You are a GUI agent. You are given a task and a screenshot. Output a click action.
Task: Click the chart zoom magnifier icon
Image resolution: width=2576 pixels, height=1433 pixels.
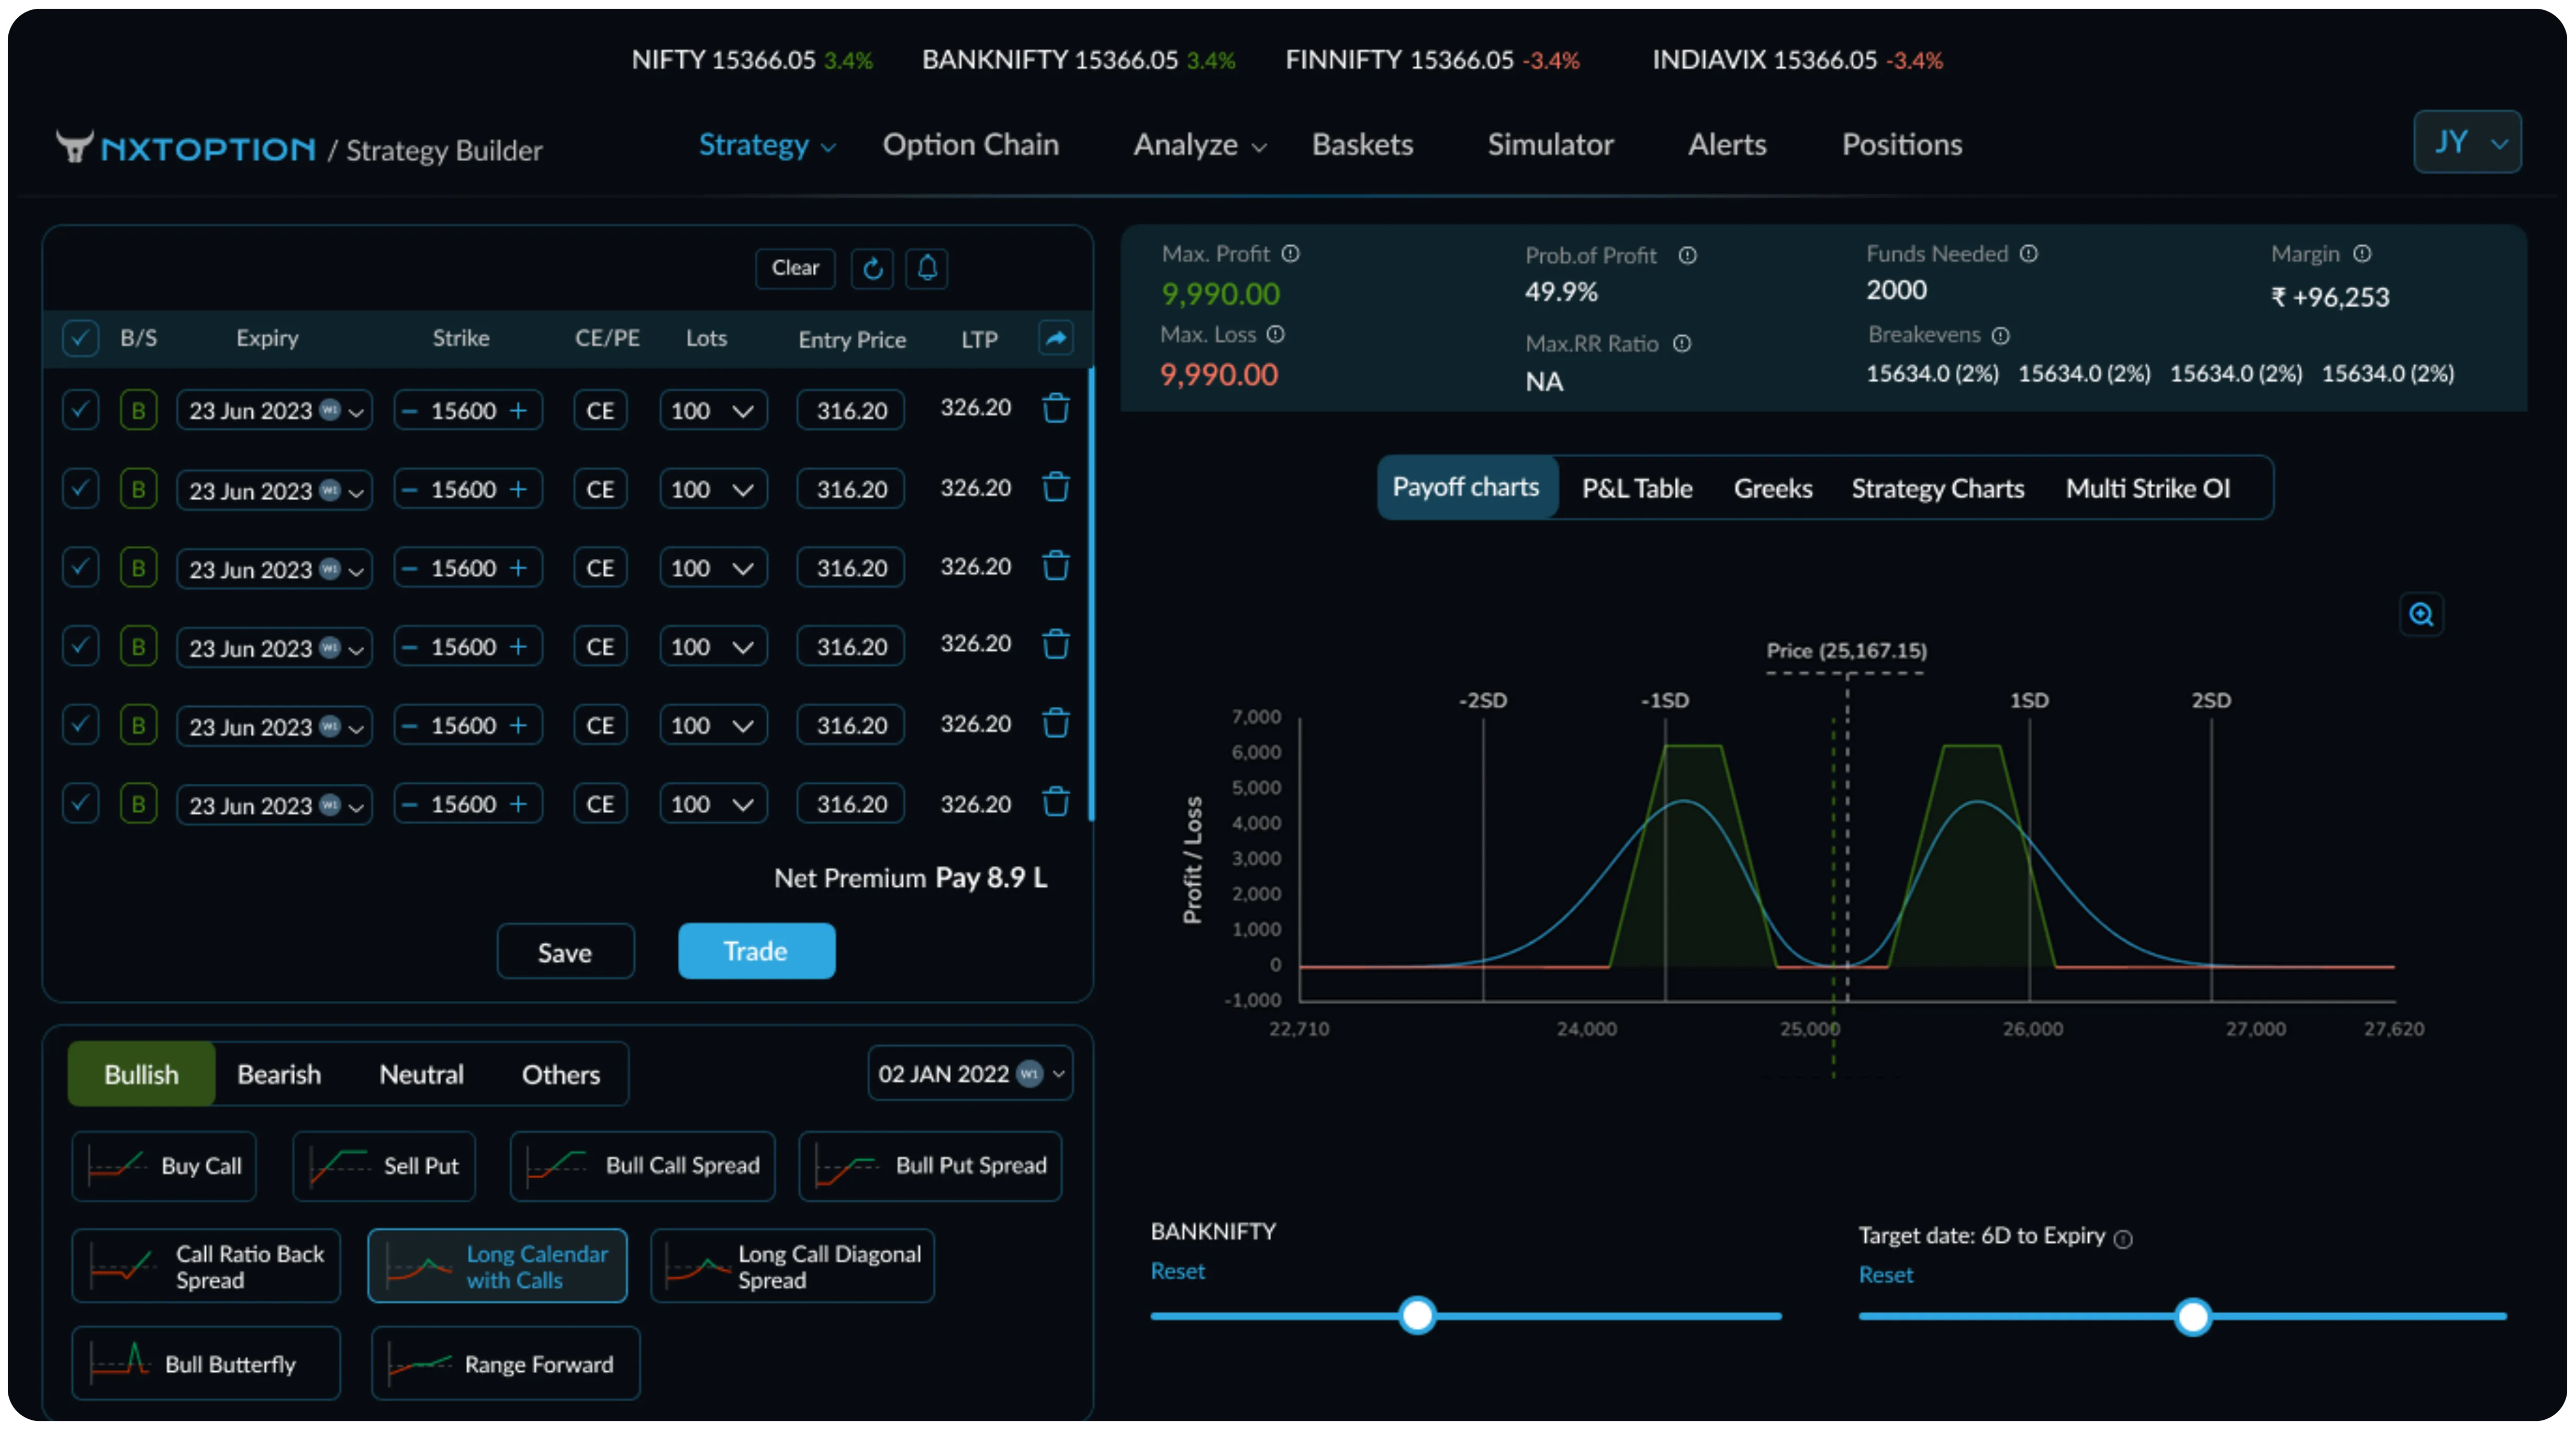point(2421,614)
